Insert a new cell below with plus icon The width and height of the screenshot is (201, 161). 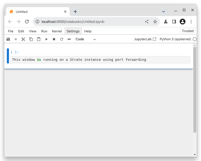click(x=16, y=39)
